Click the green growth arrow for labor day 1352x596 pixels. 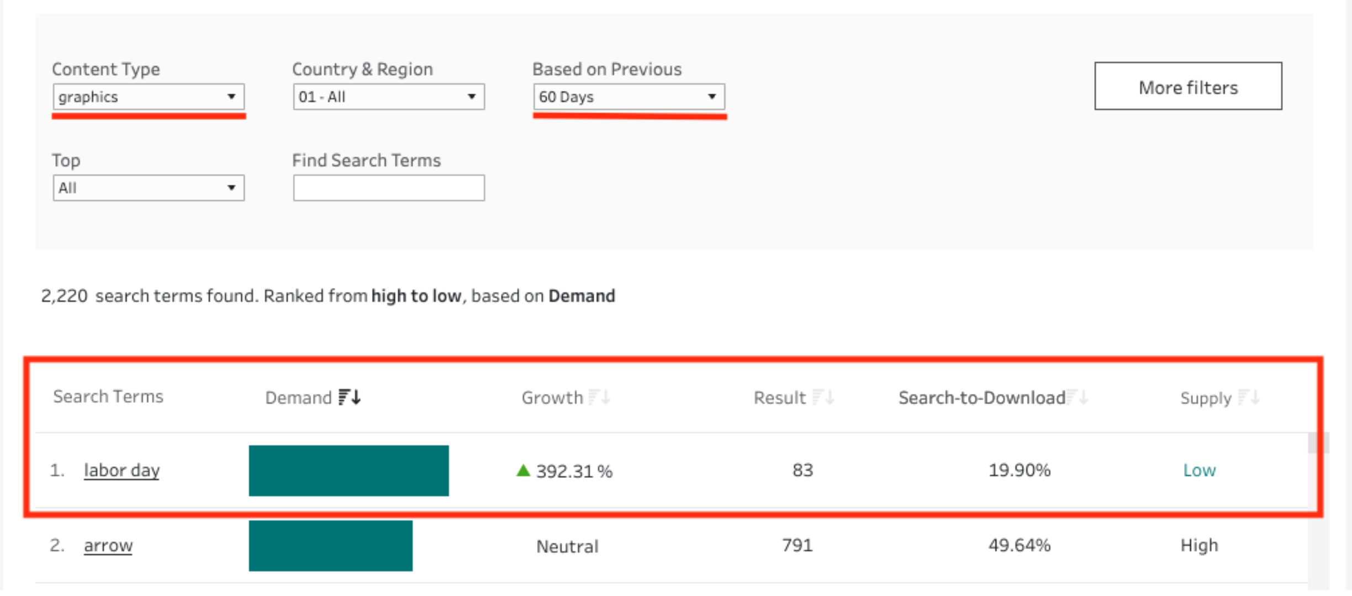click(x=523, y=470)
